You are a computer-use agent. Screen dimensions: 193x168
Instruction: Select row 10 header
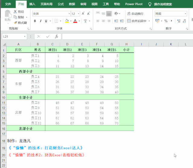(x=4, y=97)
